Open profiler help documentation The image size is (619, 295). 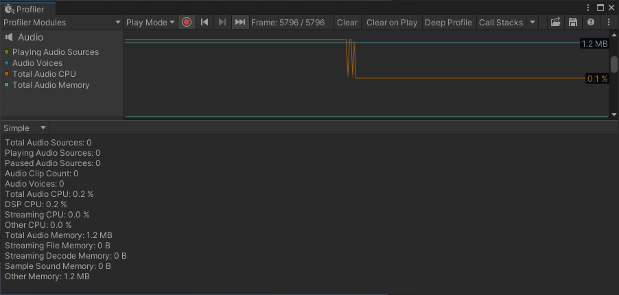(591, 22)
